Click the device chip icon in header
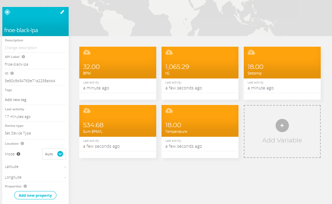The image size is (332, 204). pos(7,12)
